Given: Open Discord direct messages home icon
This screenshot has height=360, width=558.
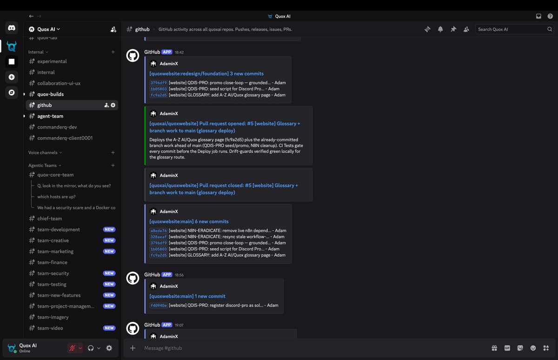Looking at the screenshot, I should [12, 29].
